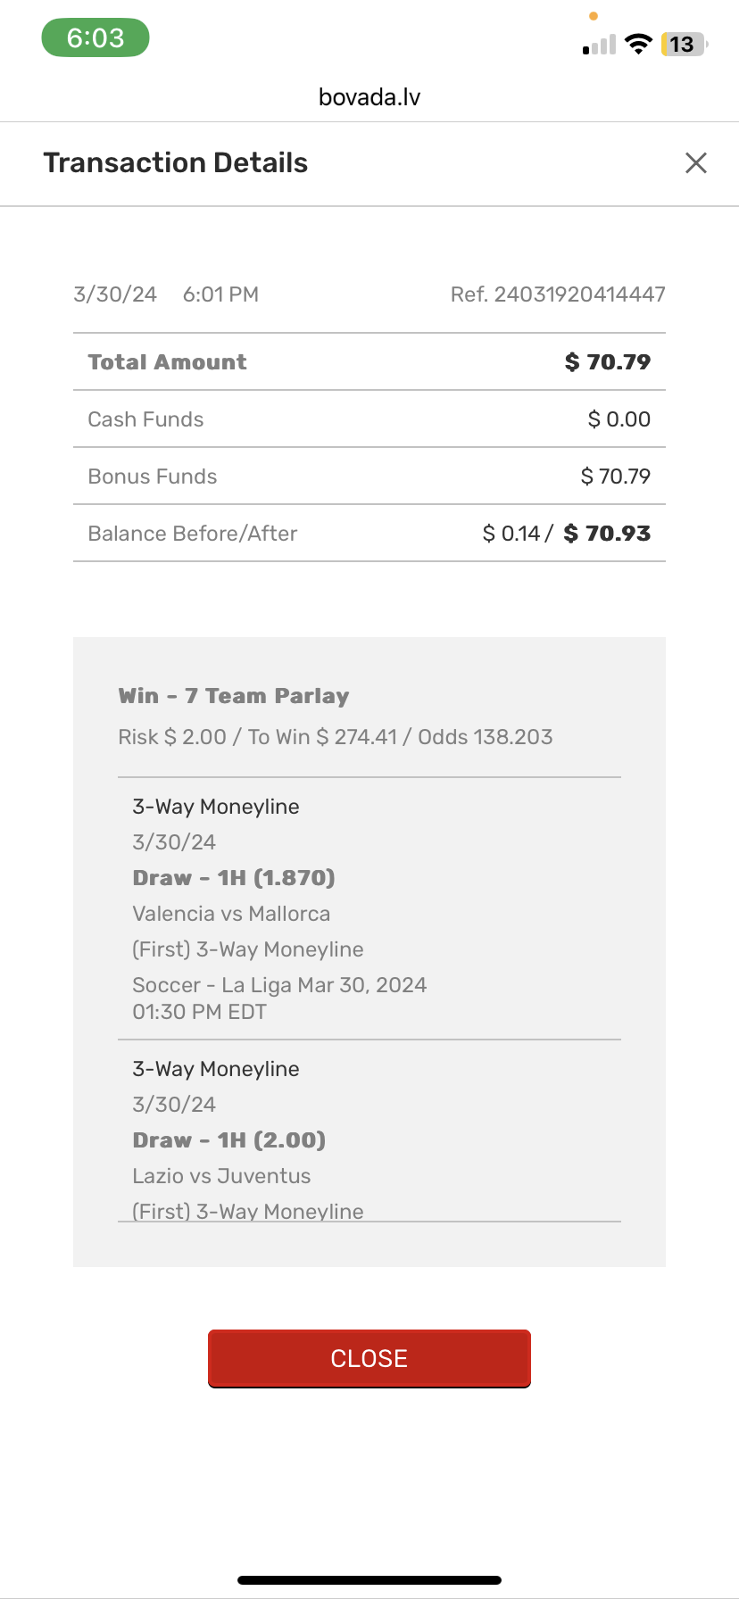This screenshot has height=1599, width=739.
Task: Select the Lazio vs Juventus leg
Action: click(x=221, y=1176)
